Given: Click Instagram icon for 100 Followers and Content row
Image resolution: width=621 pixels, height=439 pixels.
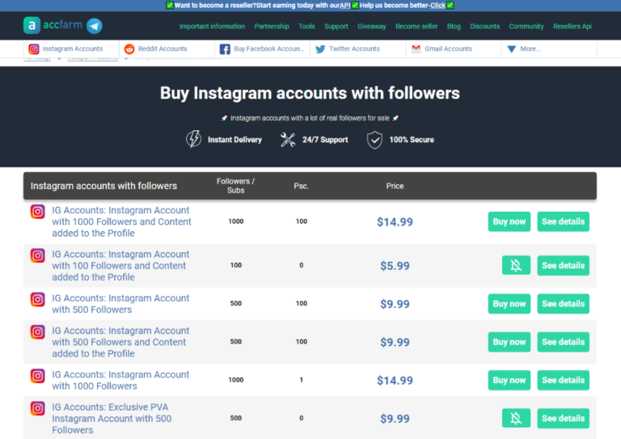Looking at the screenshot, I should pyautogui.click(x=38, y=255).
